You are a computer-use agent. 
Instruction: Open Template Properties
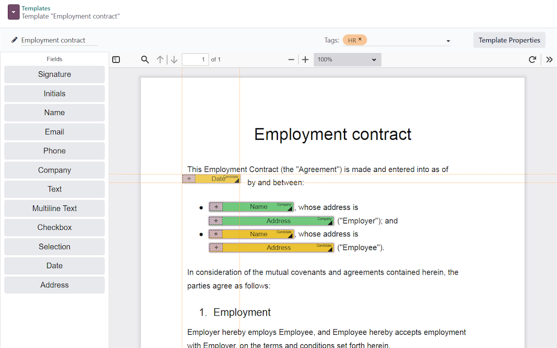coord(509,40)
